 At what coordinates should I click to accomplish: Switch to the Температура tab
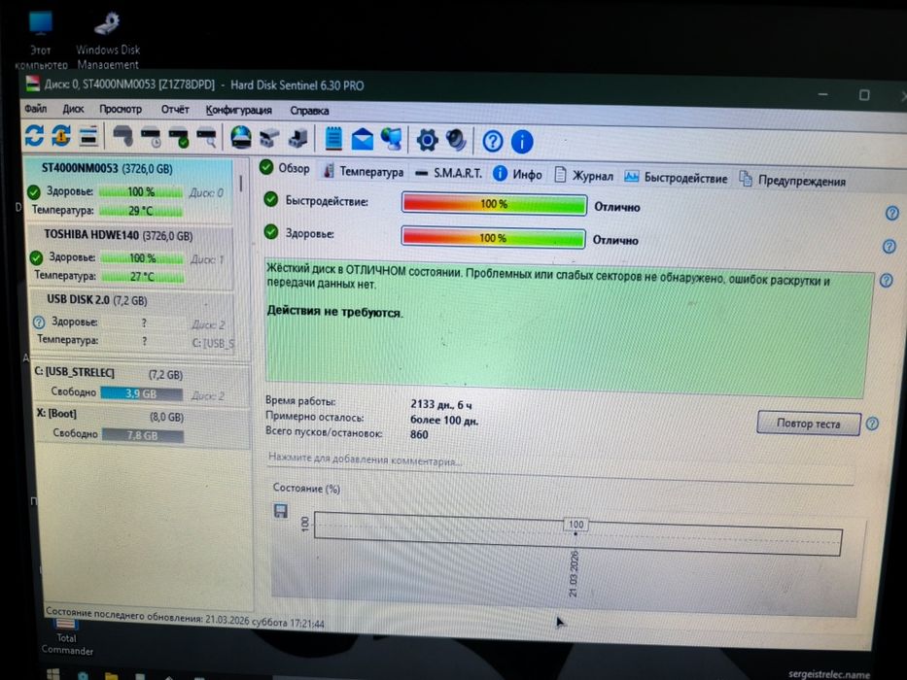(364, 171)
